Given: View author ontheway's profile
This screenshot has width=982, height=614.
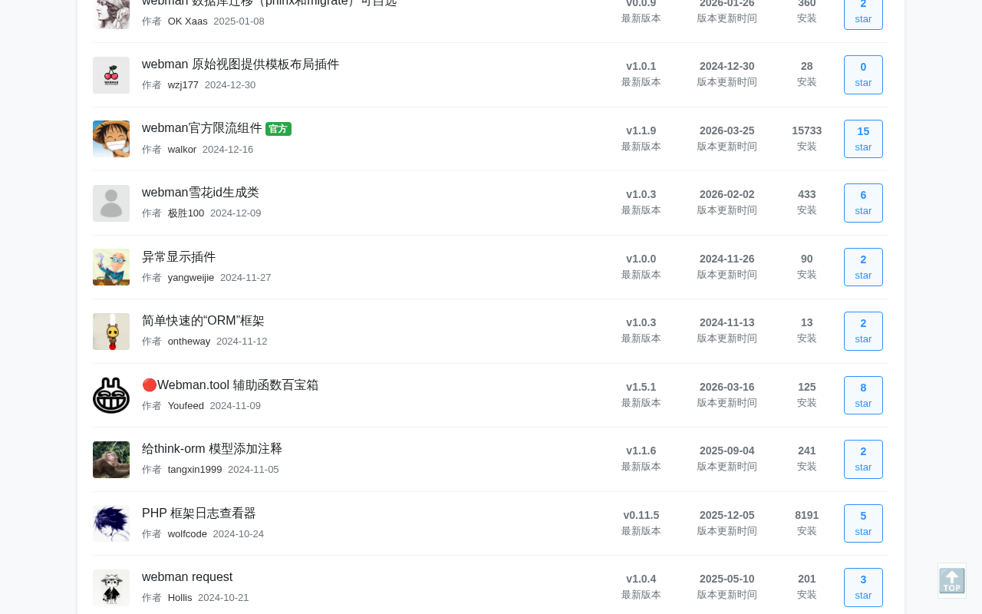Looking at the screenshot, I should pyautogui.click(x=189, y=342).
